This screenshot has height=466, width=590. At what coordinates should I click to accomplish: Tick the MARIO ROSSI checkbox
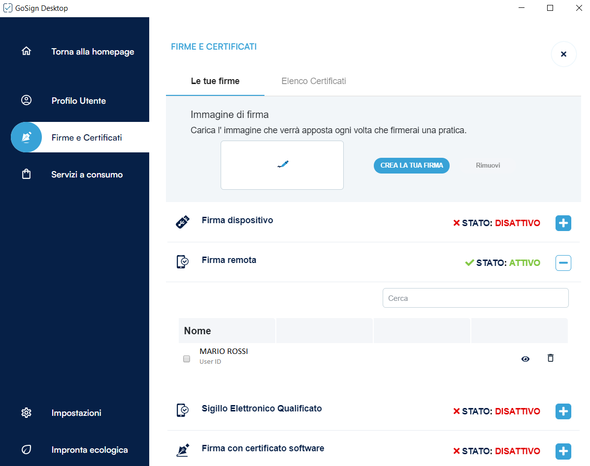click(187, 359)
